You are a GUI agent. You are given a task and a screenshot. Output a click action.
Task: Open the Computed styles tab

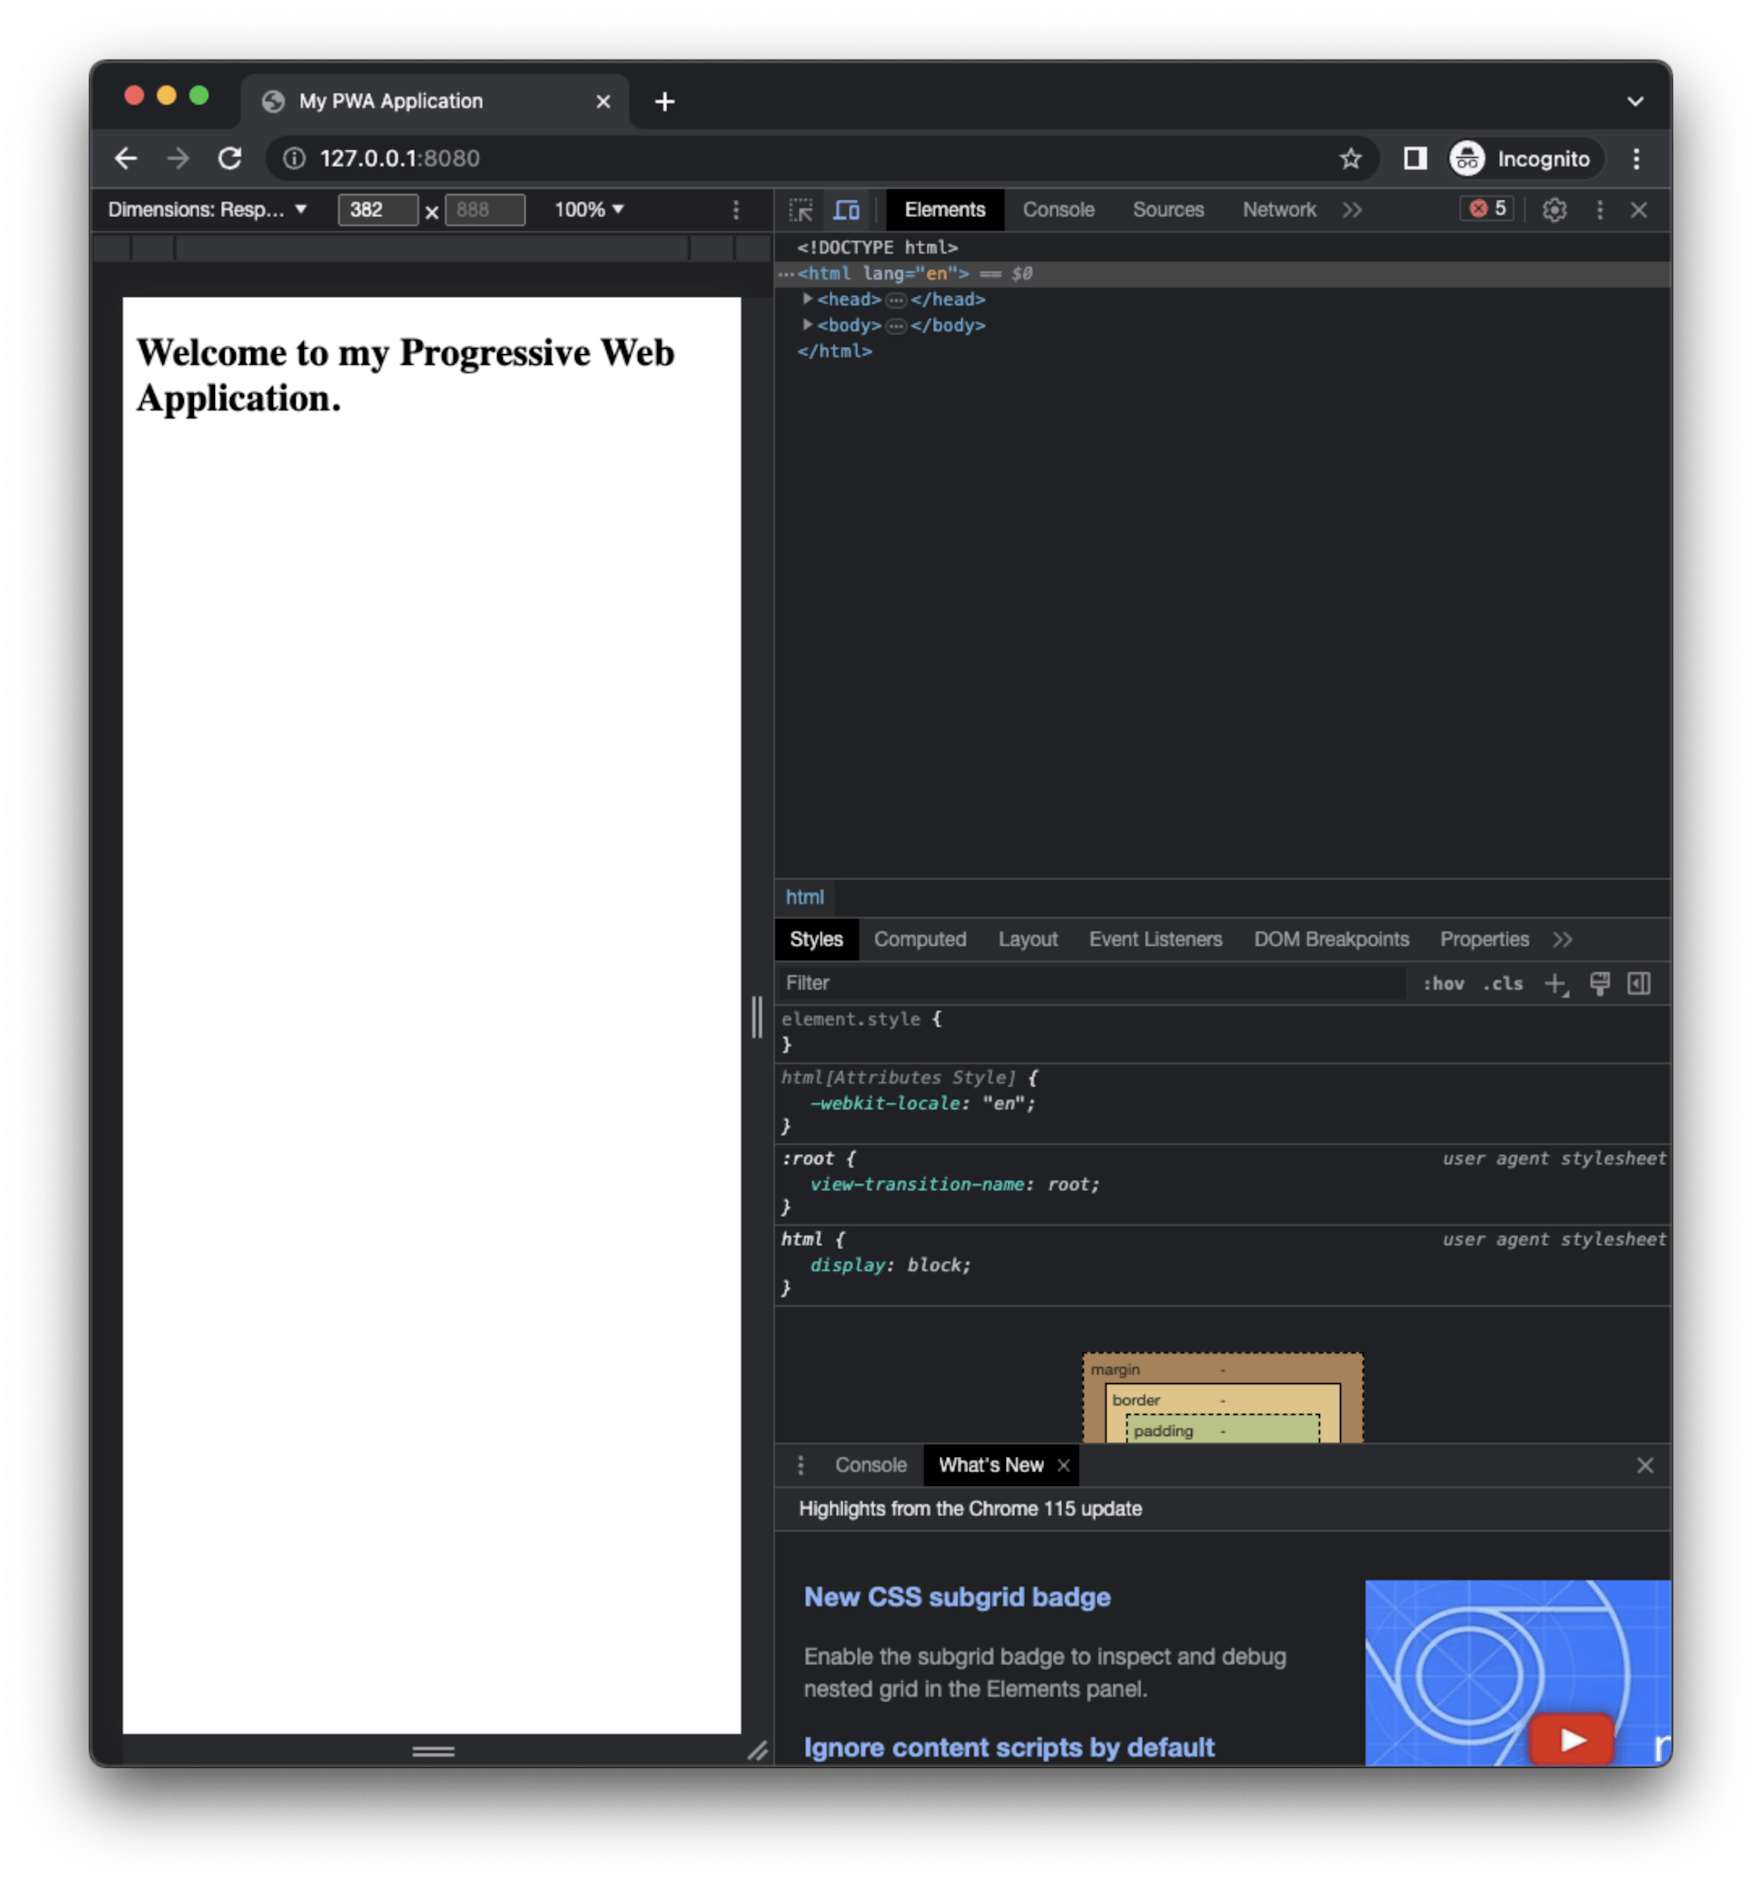[920, 939]
